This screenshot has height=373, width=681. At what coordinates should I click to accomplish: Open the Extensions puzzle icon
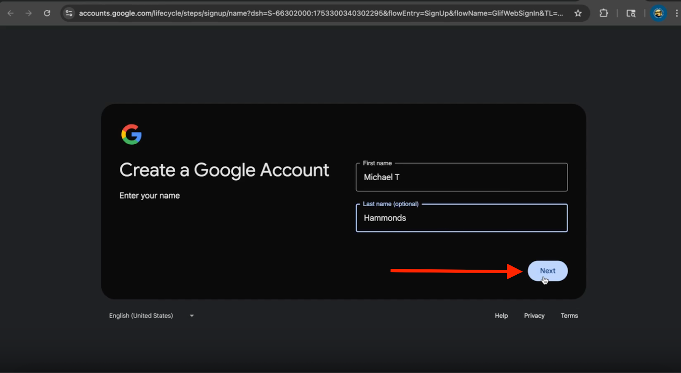point(604,13)
